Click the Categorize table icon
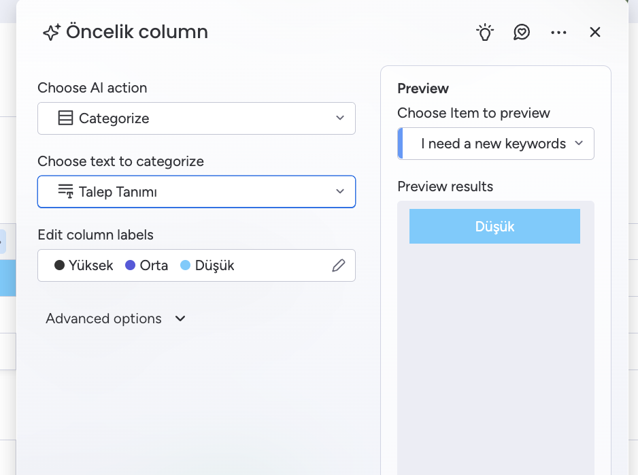 tap(65, 118)
